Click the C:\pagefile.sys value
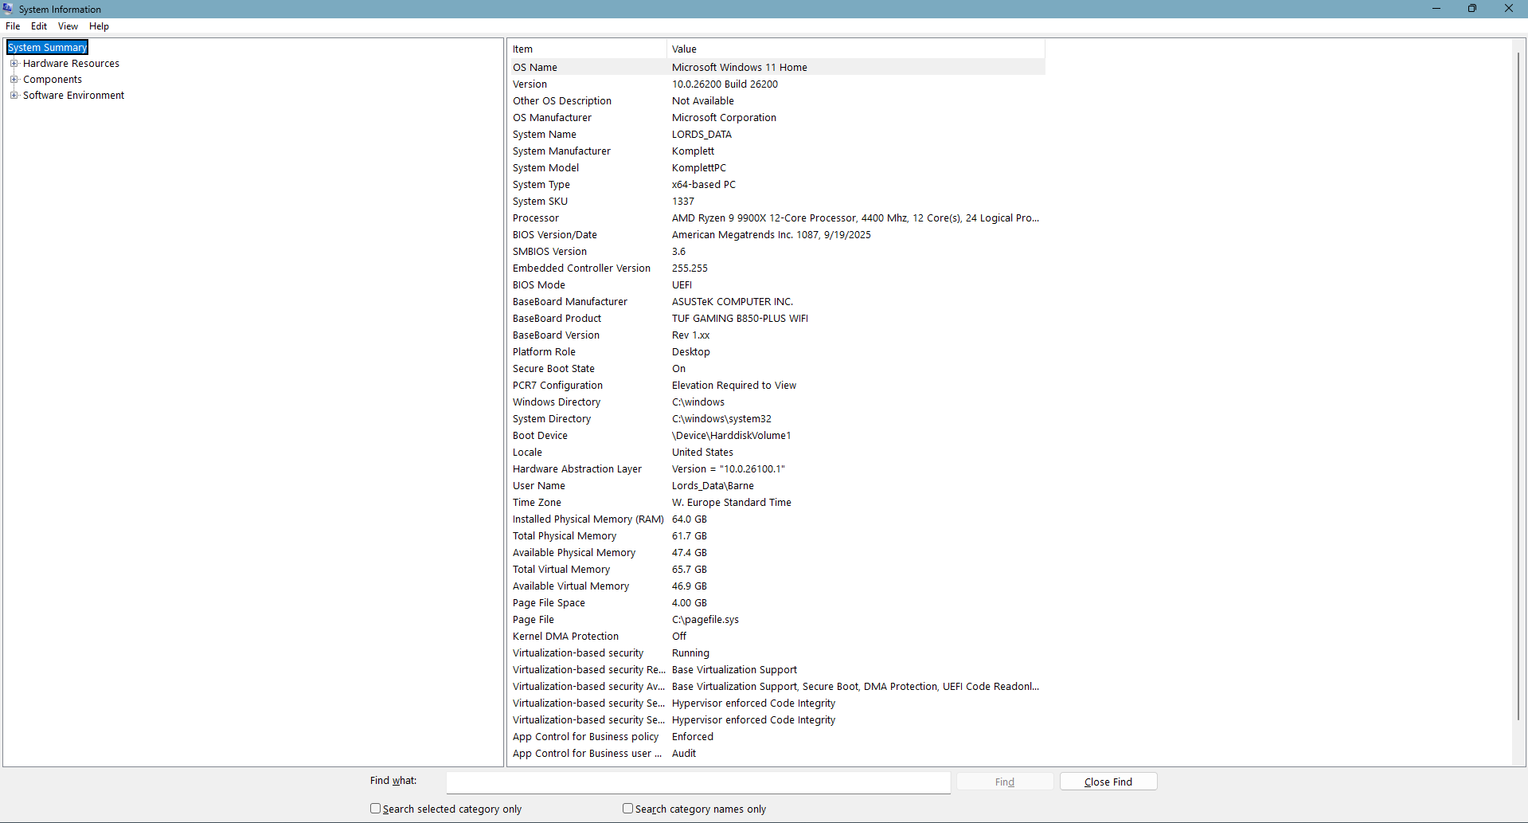Viewport: 1528px width, 823px height. (705, 620)
